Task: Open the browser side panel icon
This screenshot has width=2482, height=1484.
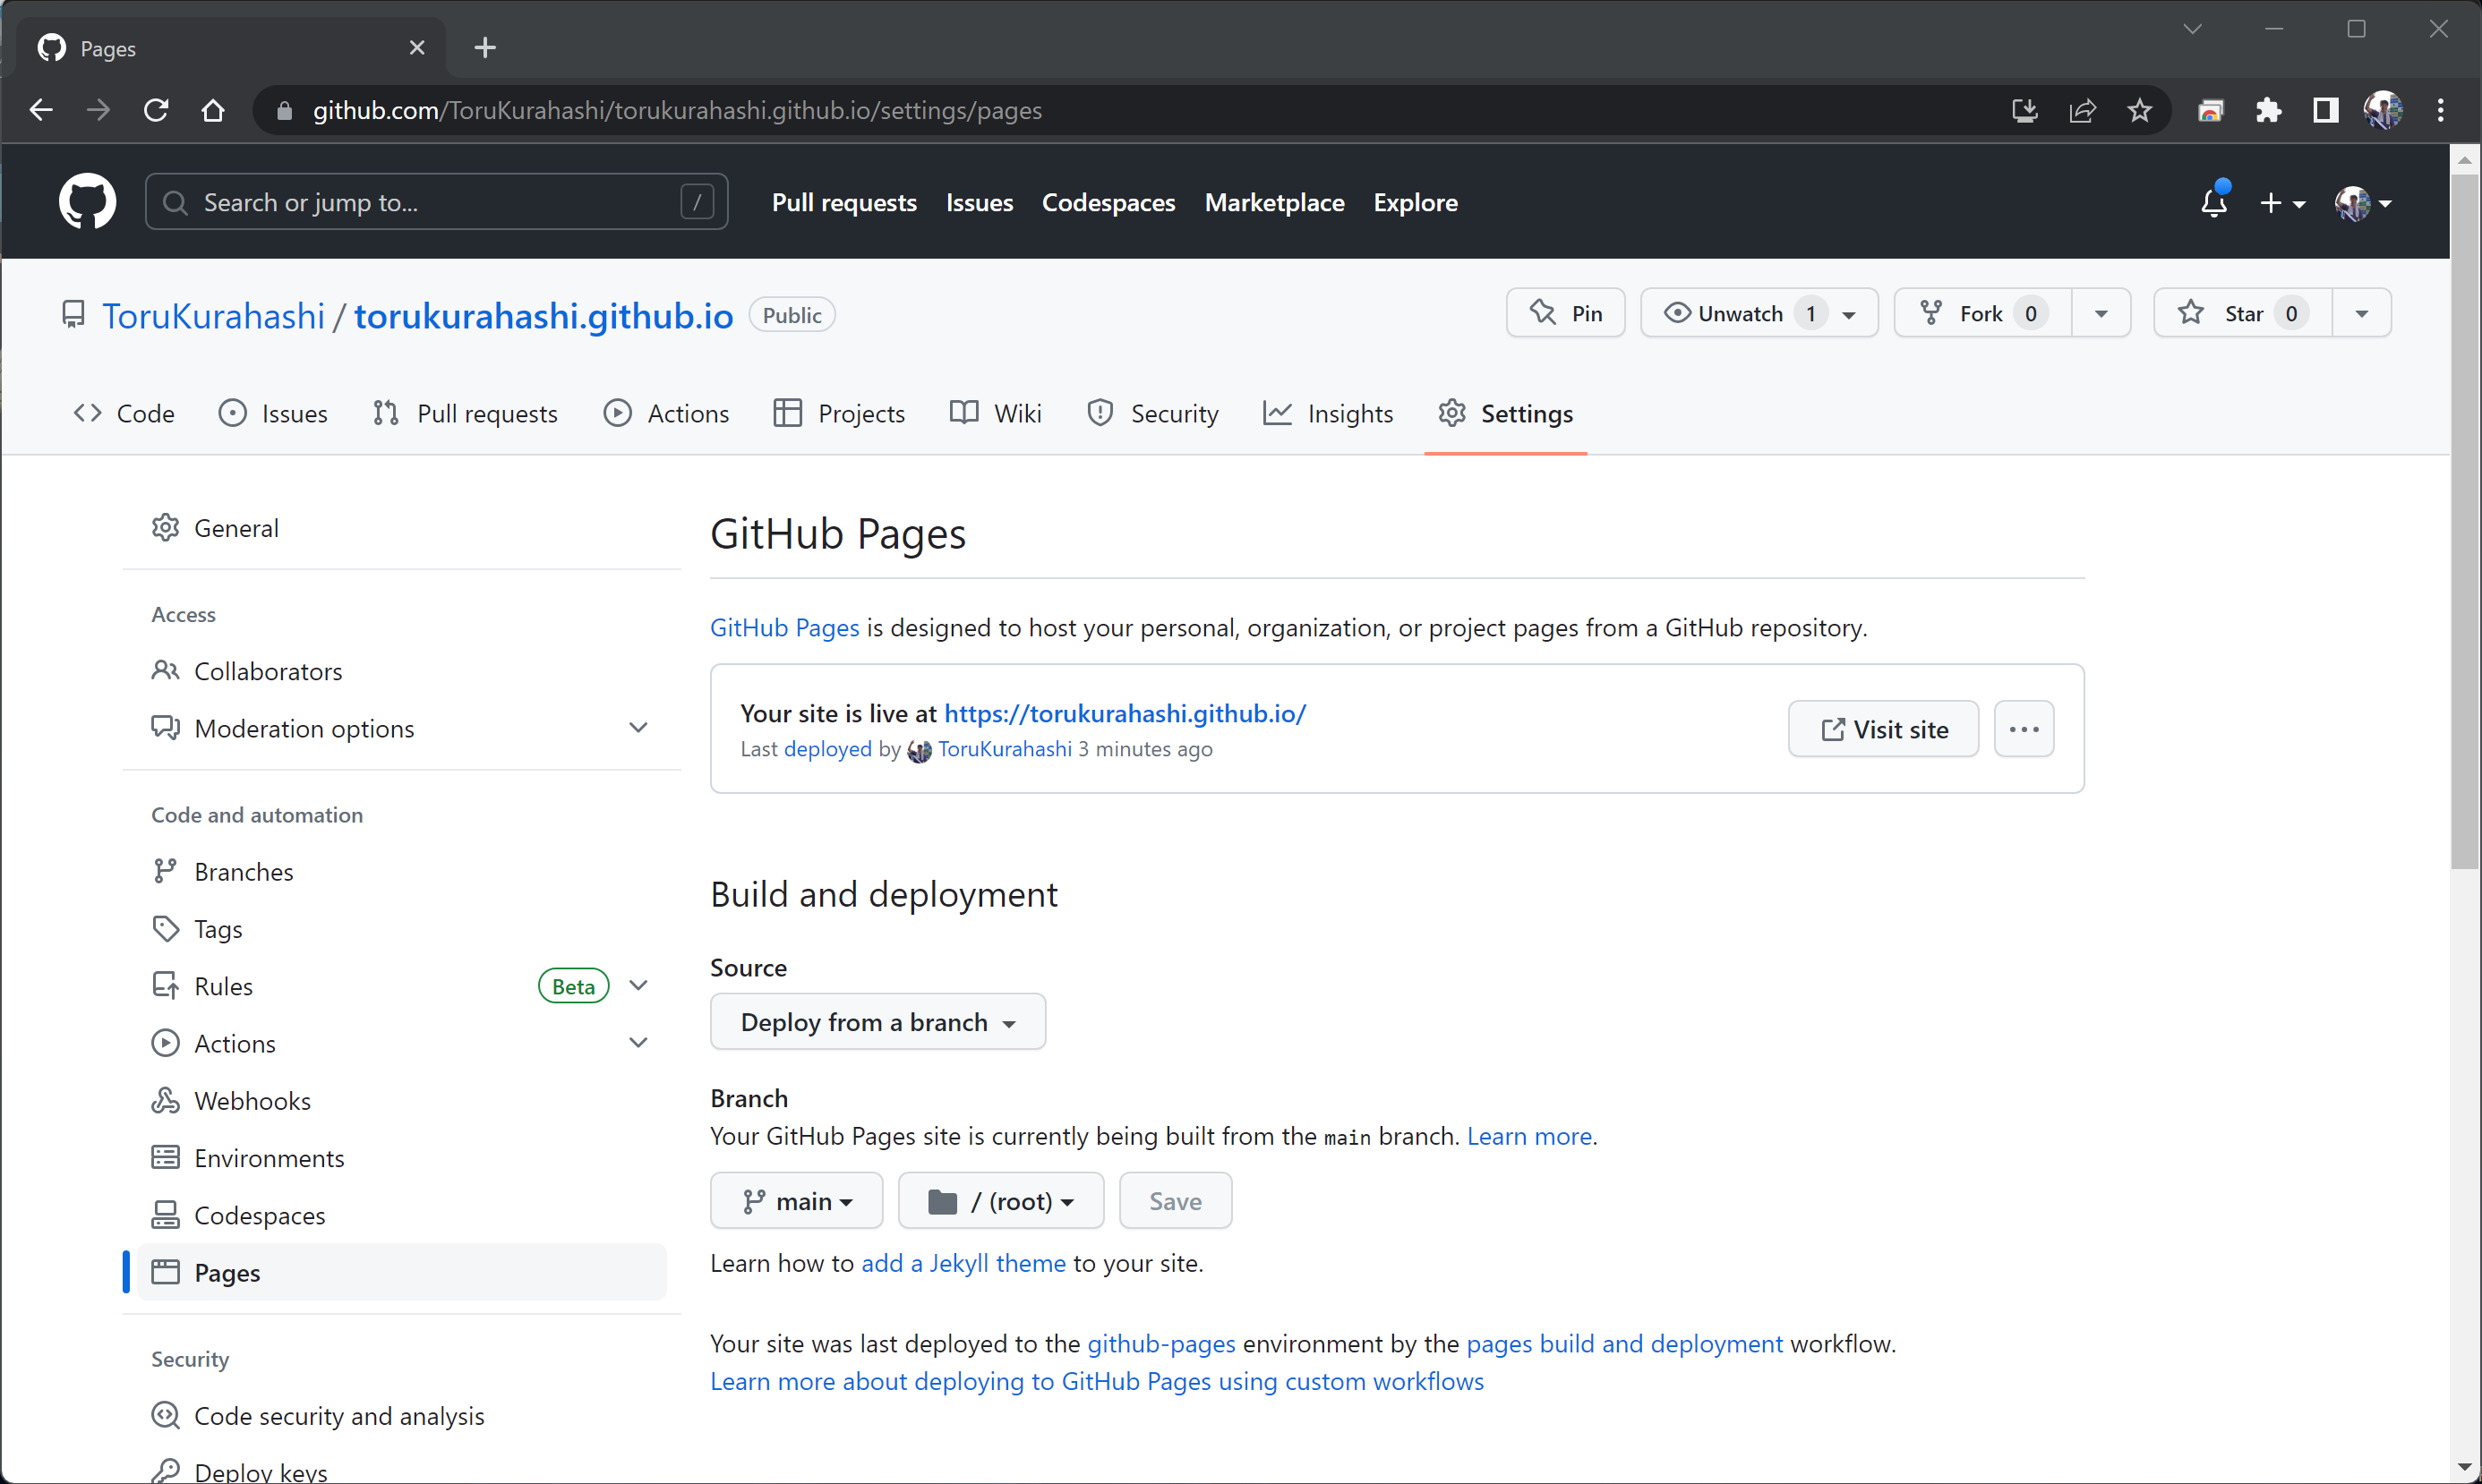Action: pyautogui.click(x=2325, y=110)
